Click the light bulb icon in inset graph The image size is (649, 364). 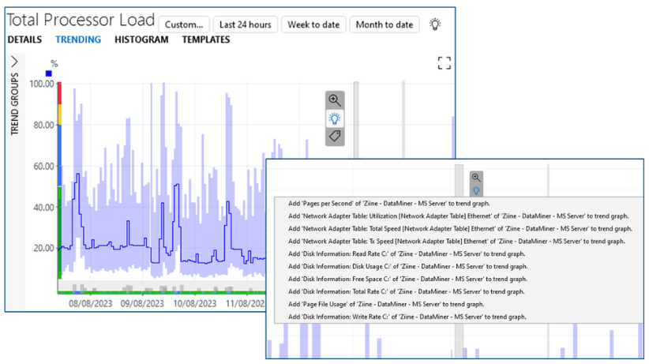[476, 190]
